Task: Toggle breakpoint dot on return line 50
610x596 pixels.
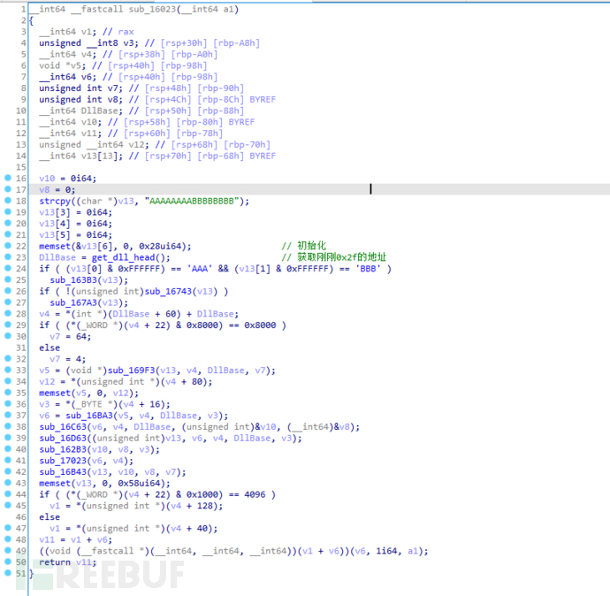Action: 8,562
